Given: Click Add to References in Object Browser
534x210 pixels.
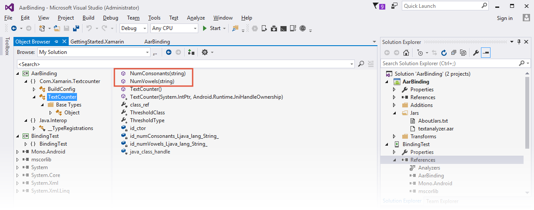Looking at the screenshot, I should point(191,52).
